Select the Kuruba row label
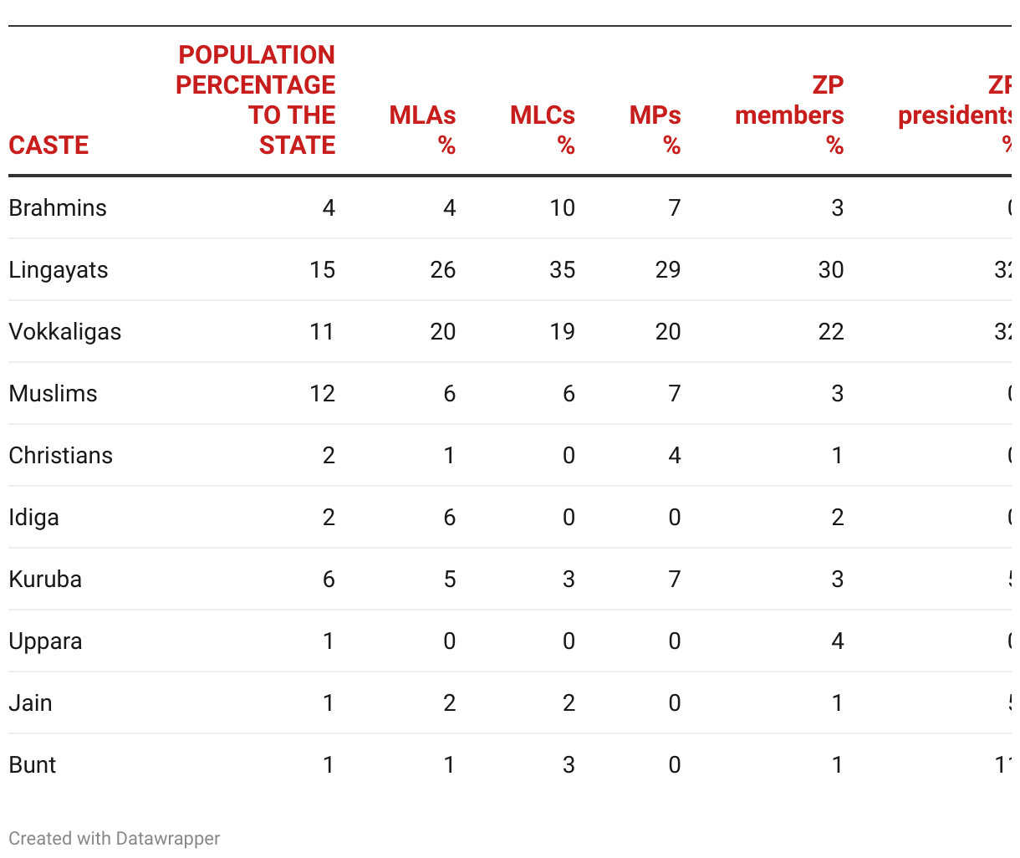This screenshot has height=858, width=1020. pyautogui.click(x=45, y=579)
